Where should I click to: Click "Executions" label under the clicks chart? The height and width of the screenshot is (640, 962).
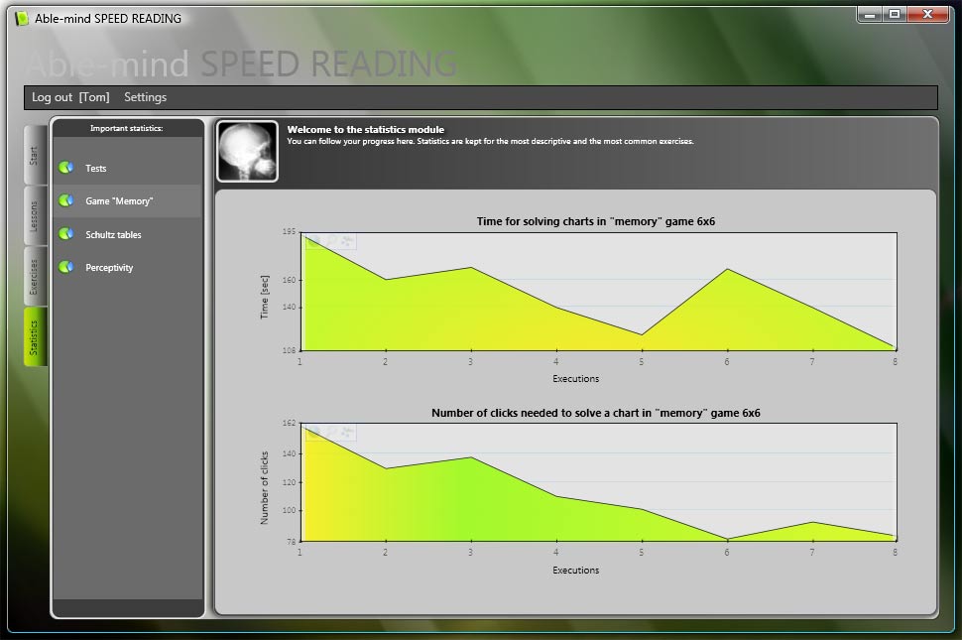pyautogui.click(x=575, y=571)
